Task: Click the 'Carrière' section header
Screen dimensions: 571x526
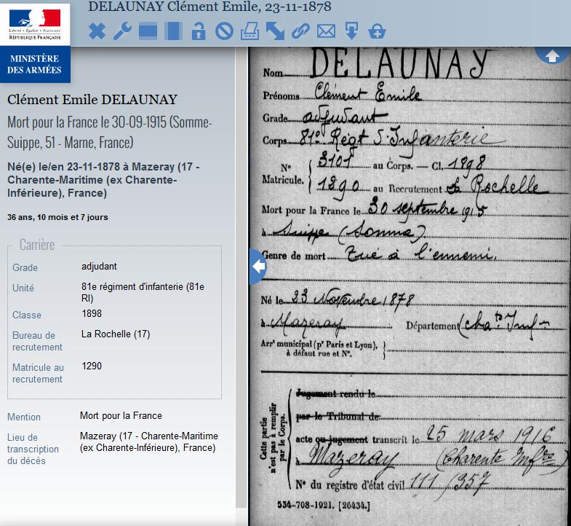Action: pos(37,245)
